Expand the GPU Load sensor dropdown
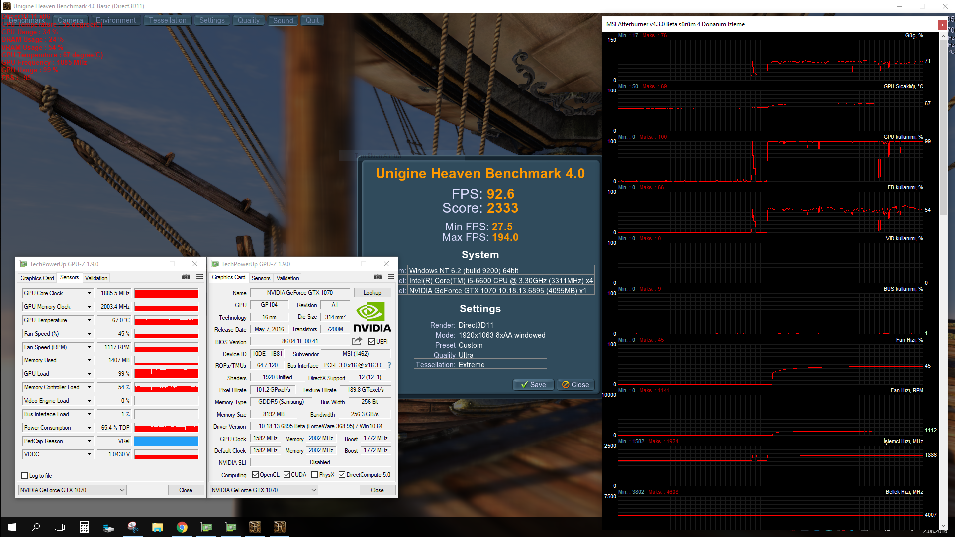 coord(90,374)
